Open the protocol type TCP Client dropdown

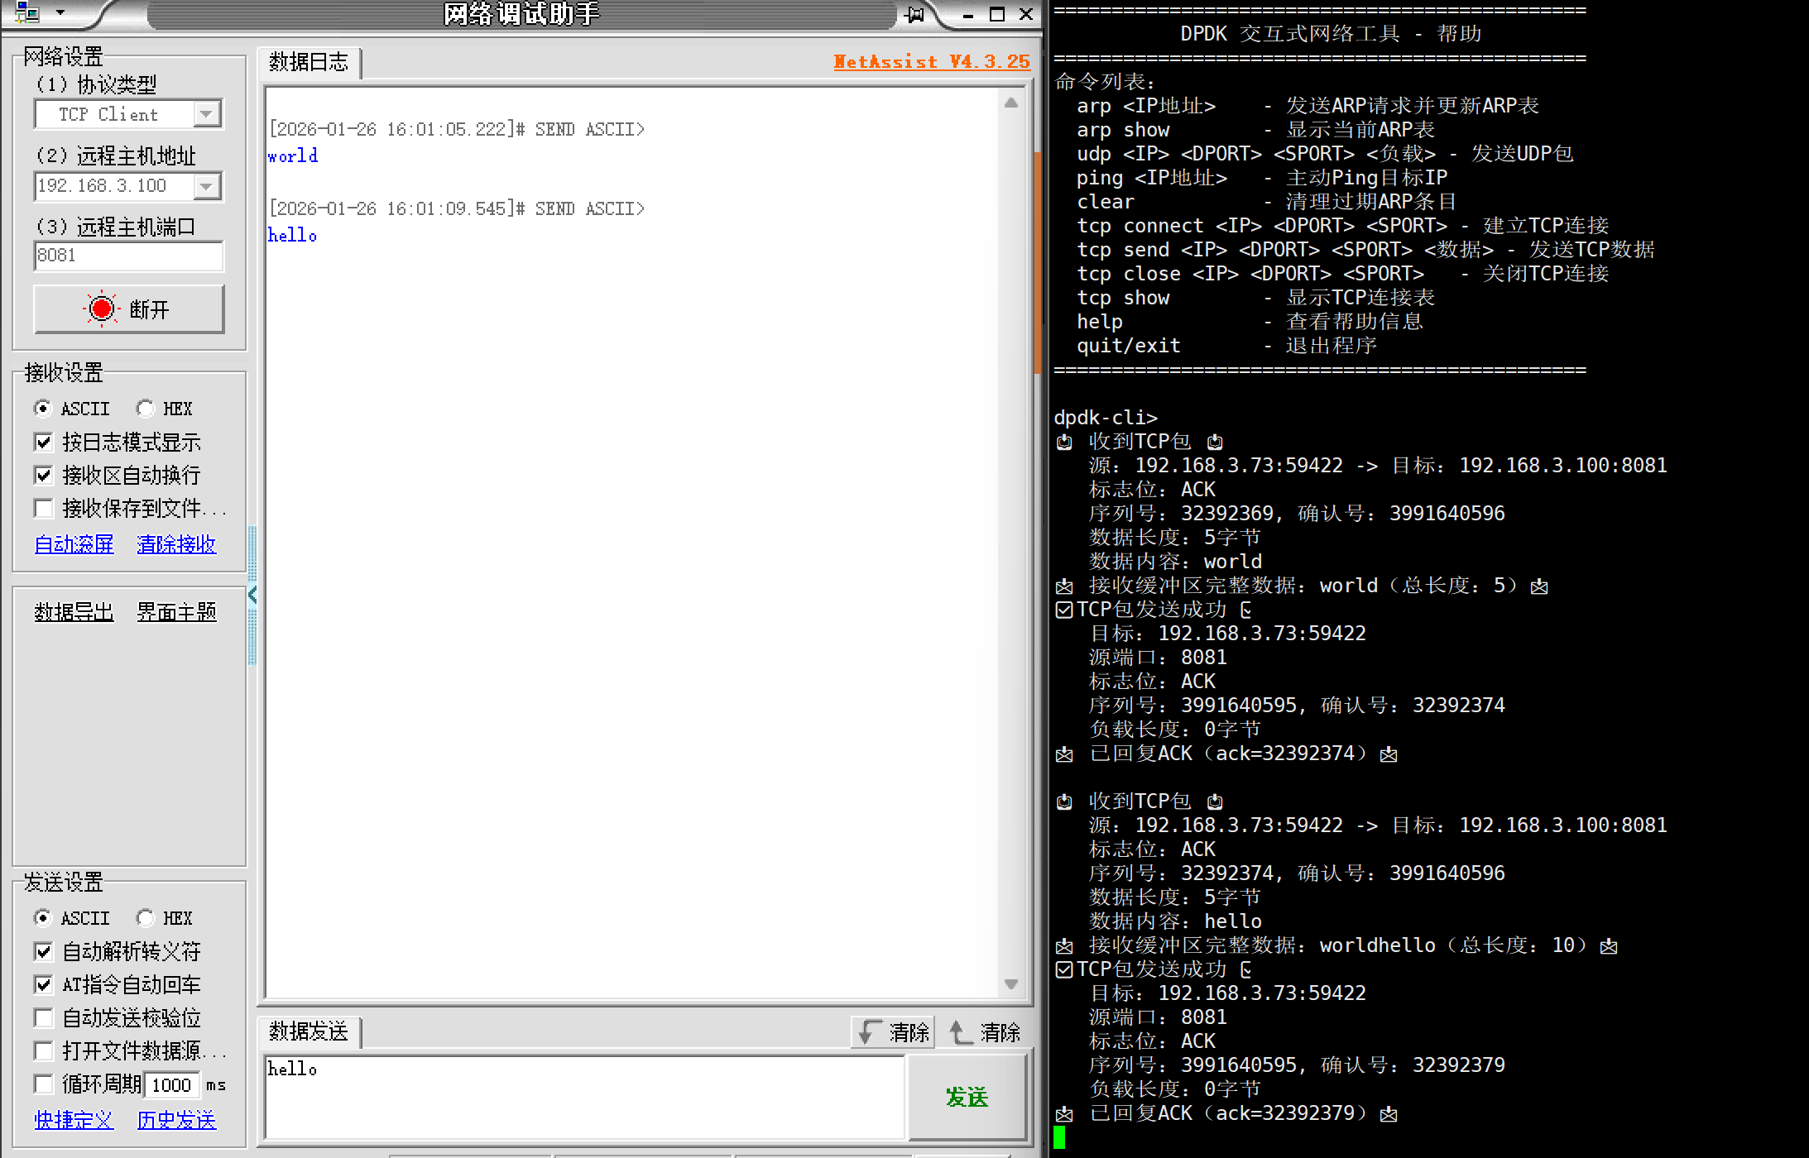pyautogui.click(x=207, y=114)
